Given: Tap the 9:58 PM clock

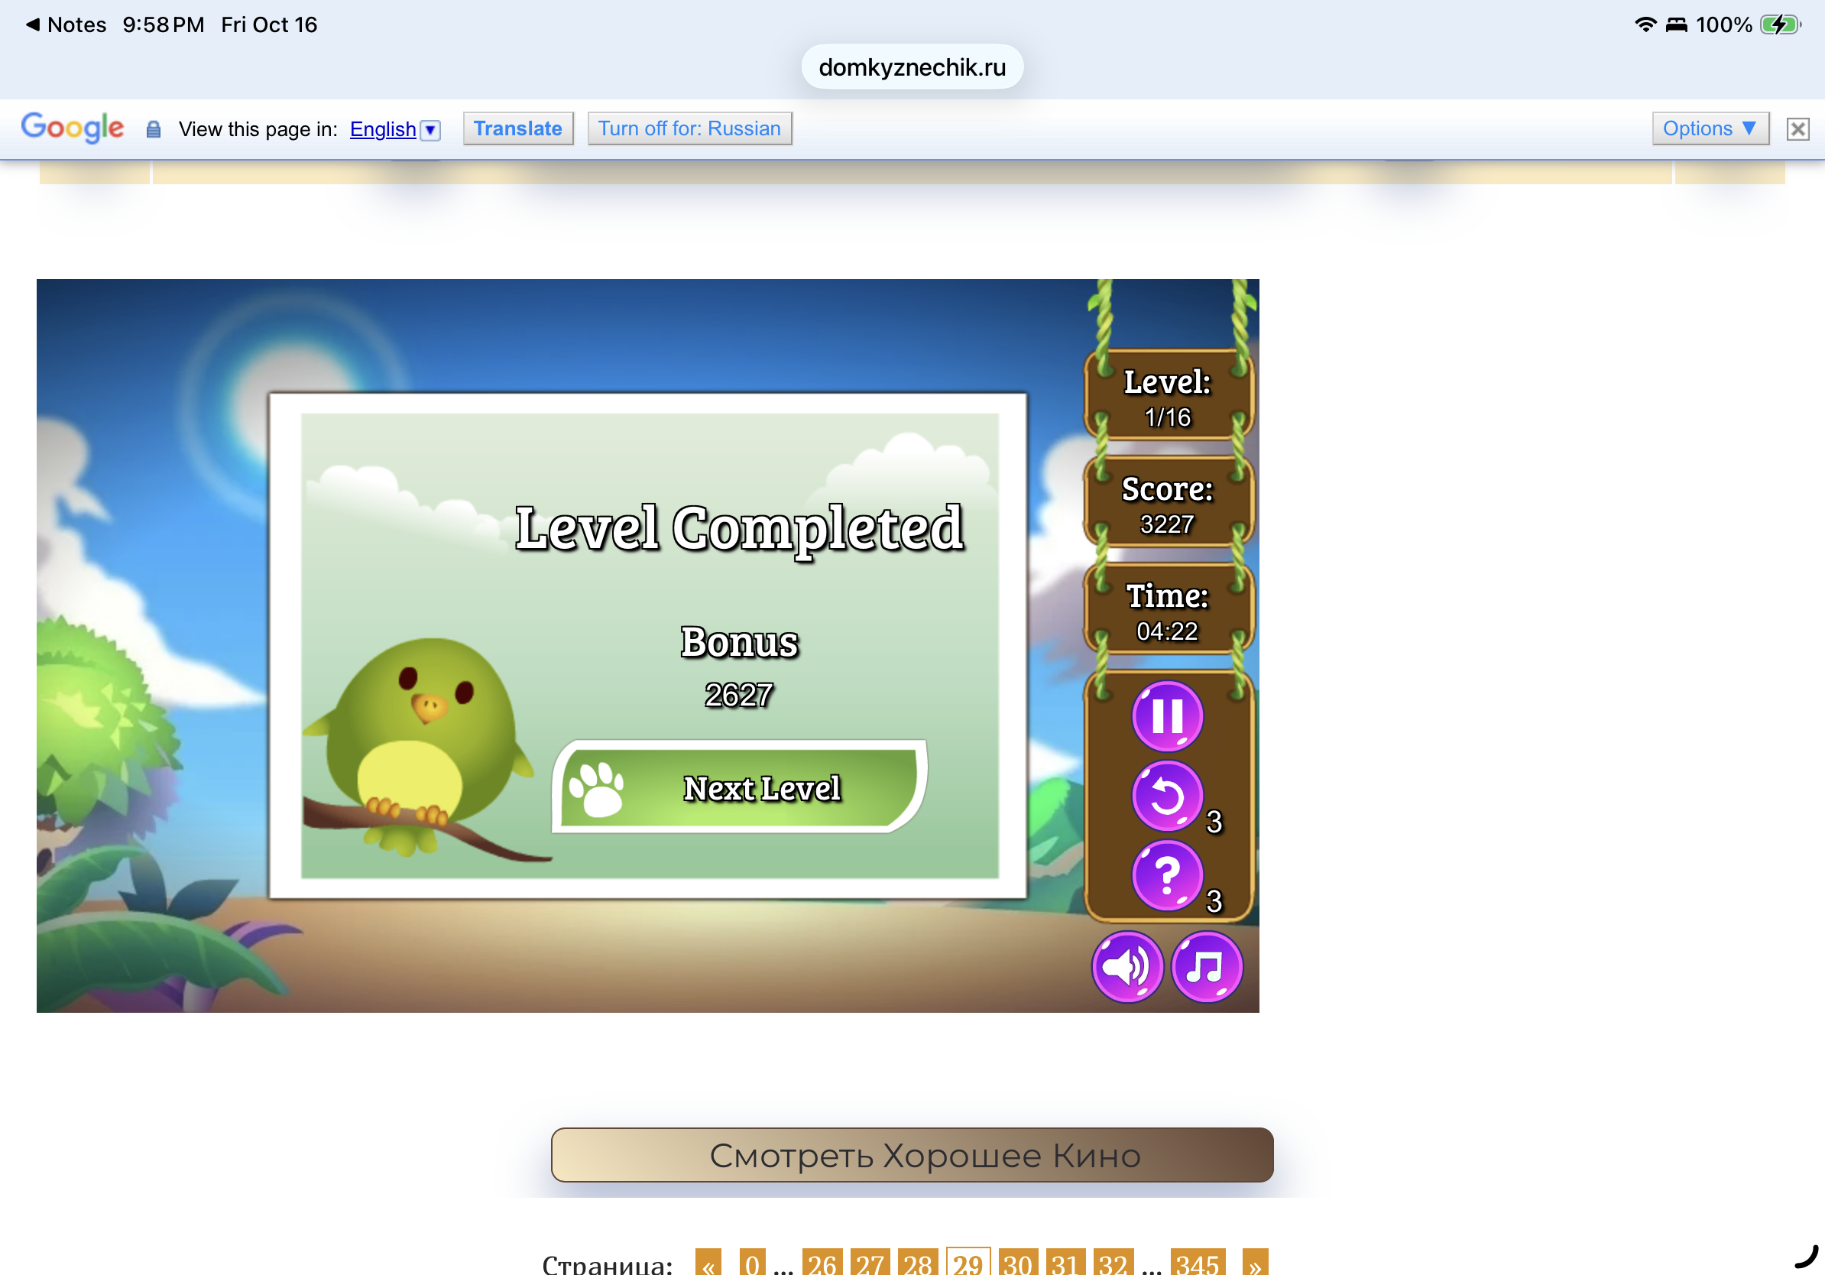Looking at the screenshot, I should (x=163, y=24).
